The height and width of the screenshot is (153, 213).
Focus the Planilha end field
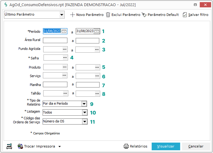[88, 85]
